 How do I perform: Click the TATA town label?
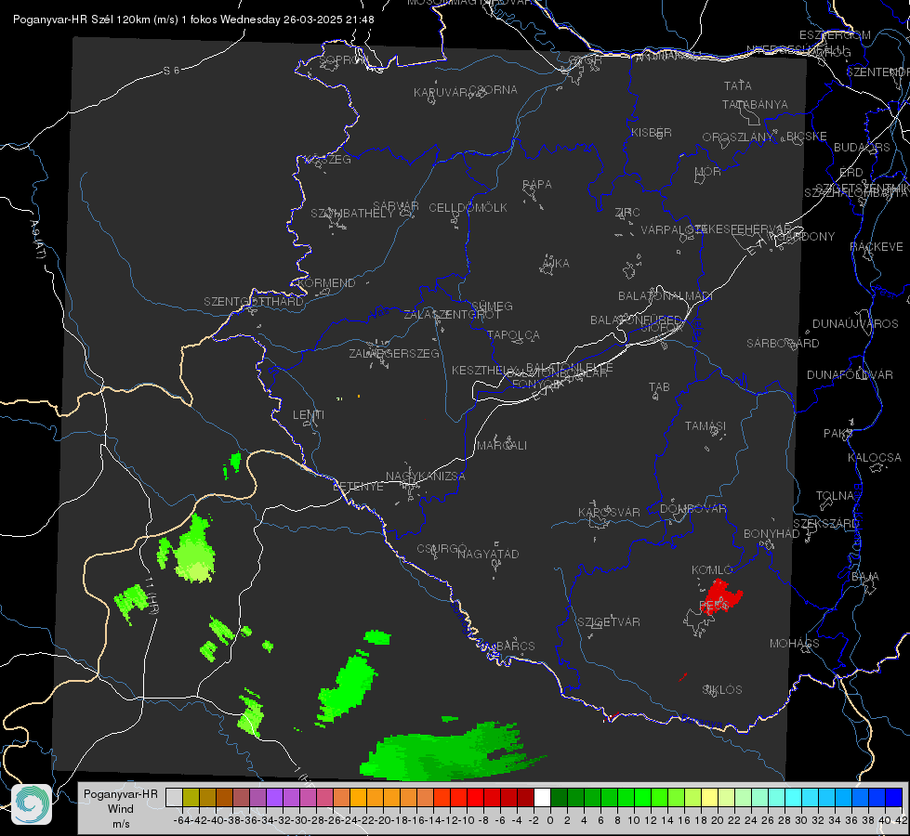point(738,85)
